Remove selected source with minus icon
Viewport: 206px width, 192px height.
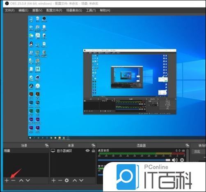point(60,181)
